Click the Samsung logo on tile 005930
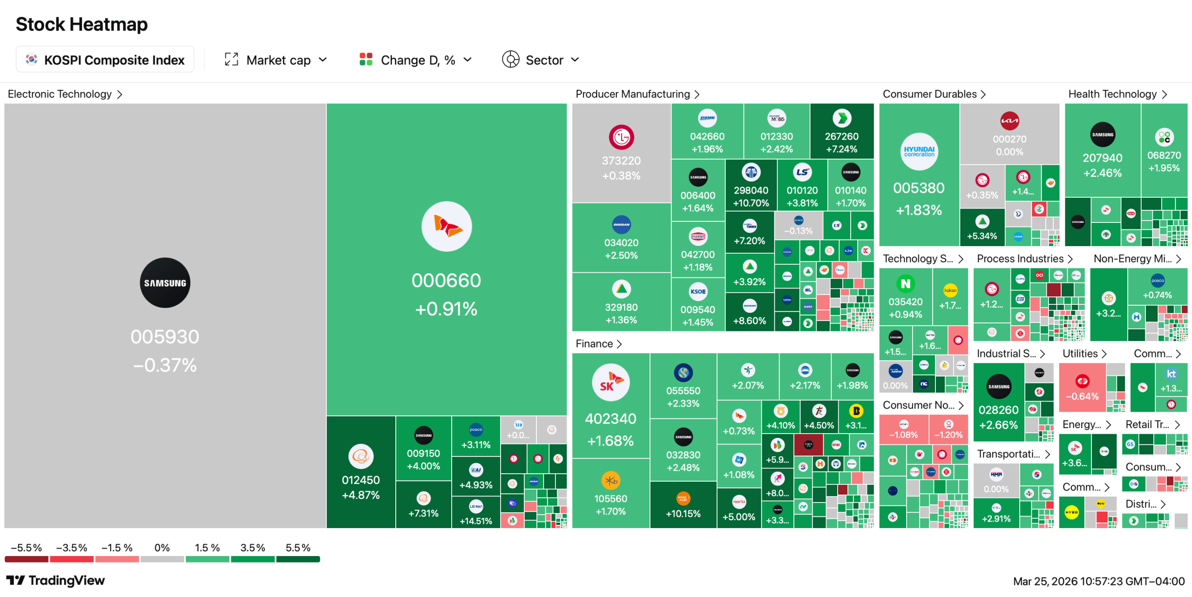The image size is (1192, 597). click(x=165, y=282)
